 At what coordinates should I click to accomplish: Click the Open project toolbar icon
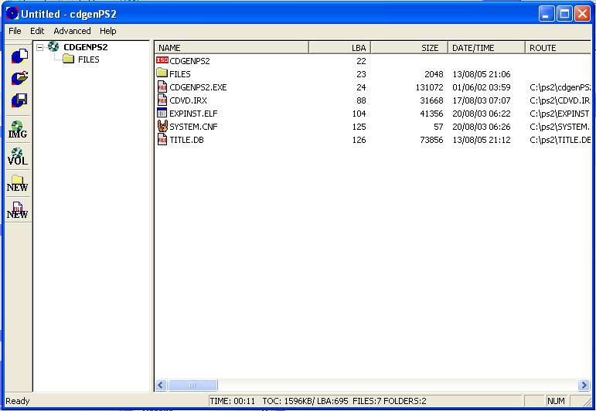tap(19, 78)
